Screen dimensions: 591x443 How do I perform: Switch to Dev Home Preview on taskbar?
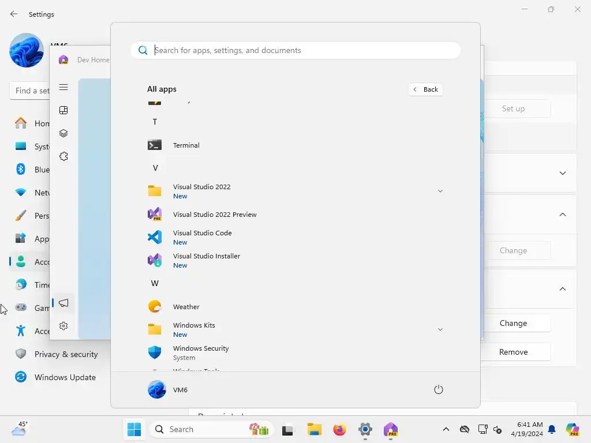391,429
